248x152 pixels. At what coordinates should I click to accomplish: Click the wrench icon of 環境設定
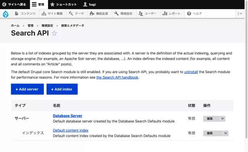click(x=116, y=14)
